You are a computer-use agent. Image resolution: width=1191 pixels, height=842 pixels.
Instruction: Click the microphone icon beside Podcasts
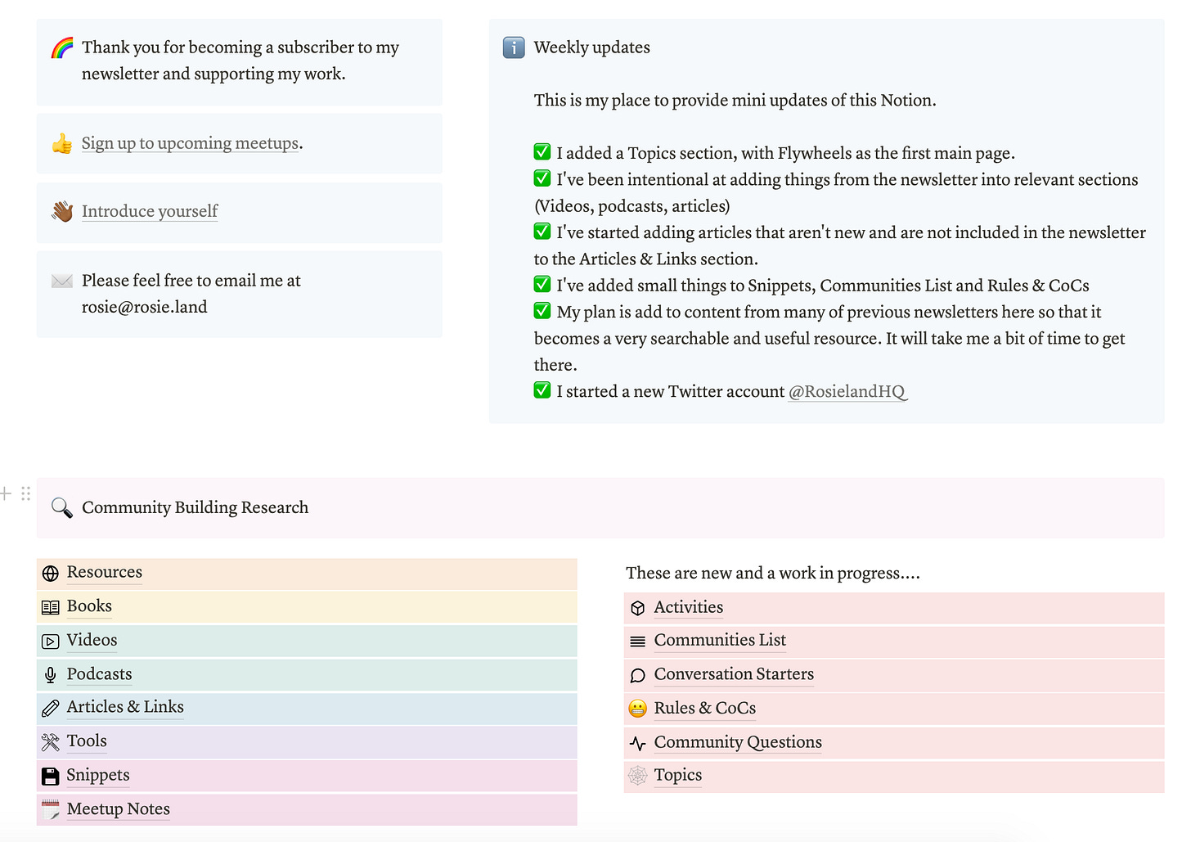coord(51,675)
